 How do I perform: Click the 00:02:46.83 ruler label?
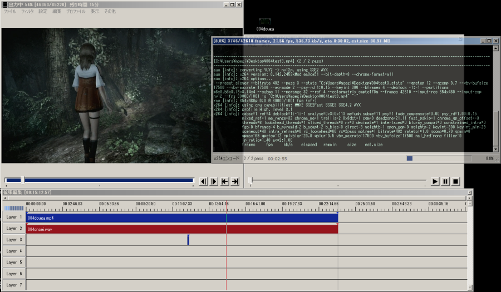pyautogui.click(x=72, y=204)
